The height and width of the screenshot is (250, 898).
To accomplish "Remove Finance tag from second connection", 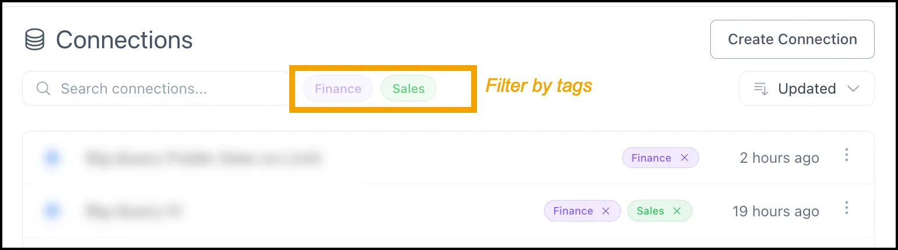I will click(606, 210).
